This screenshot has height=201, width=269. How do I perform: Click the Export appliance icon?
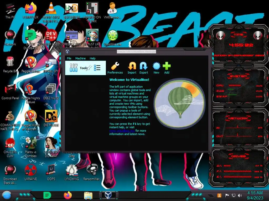(144, 68)
